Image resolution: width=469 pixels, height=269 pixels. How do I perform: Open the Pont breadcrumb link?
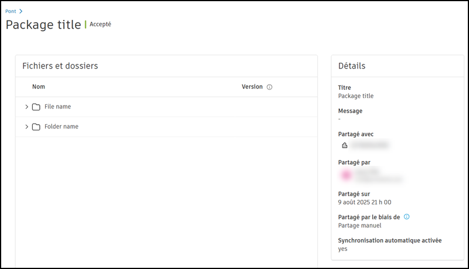point(11,11)
